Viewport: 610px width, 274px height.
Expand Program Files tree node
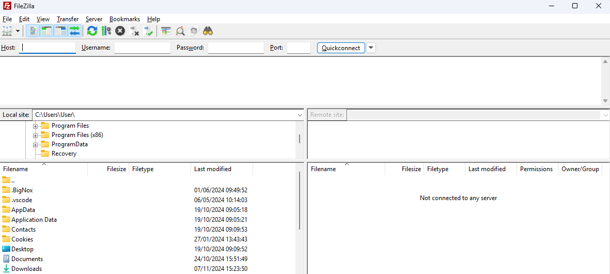(x=36, y=126)
